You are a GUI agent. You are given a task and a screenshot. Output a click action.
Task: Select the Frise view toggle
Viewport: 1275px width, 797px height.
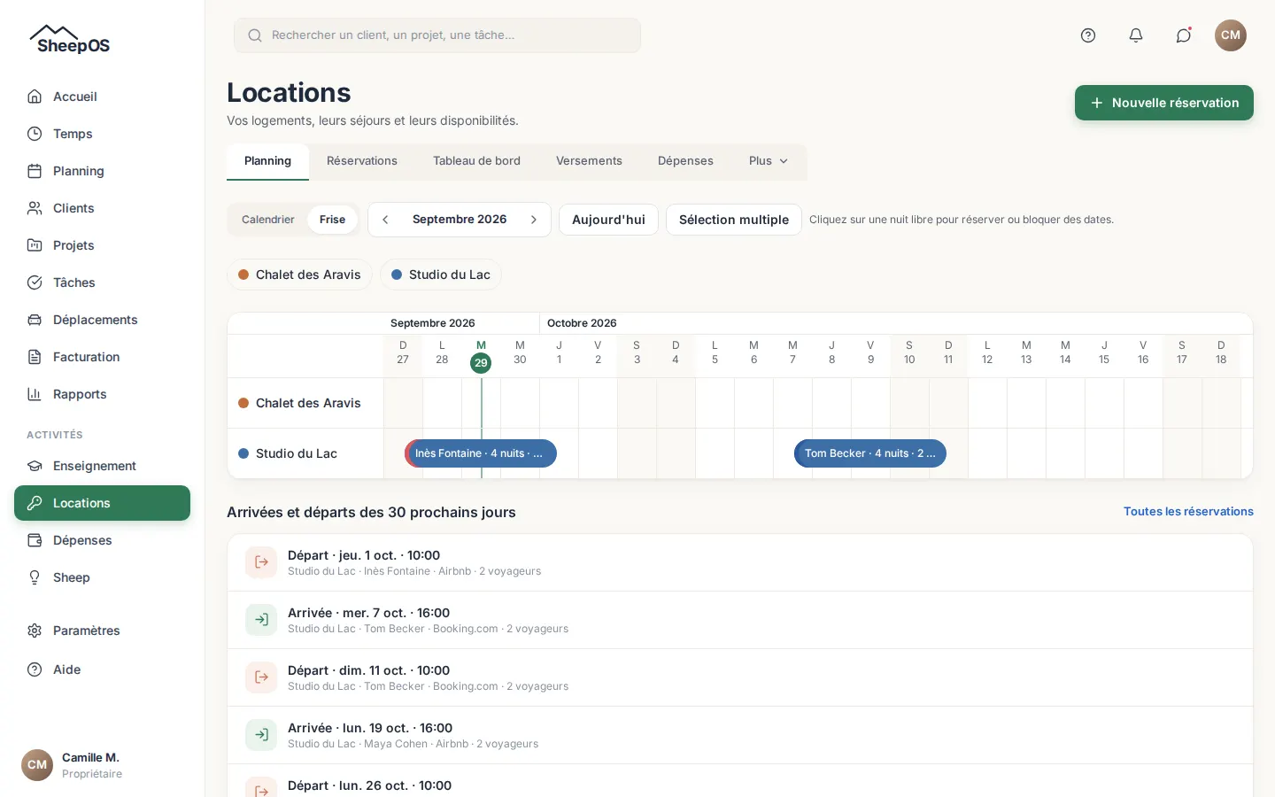click(x=332, y=220)
